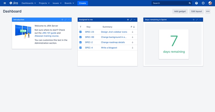Expand the Projects dropdown
The image size is (215, 112).
coord(44,3)
